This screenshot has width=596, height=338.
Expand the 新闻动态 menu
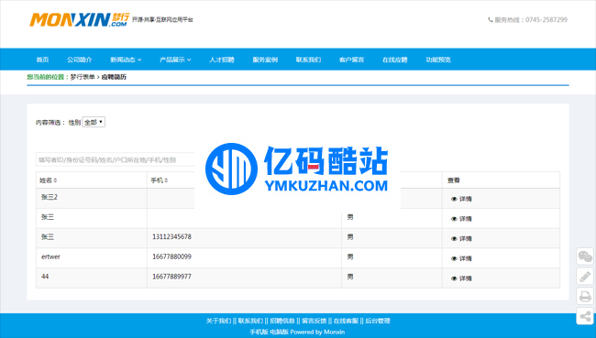coord(126,60)
